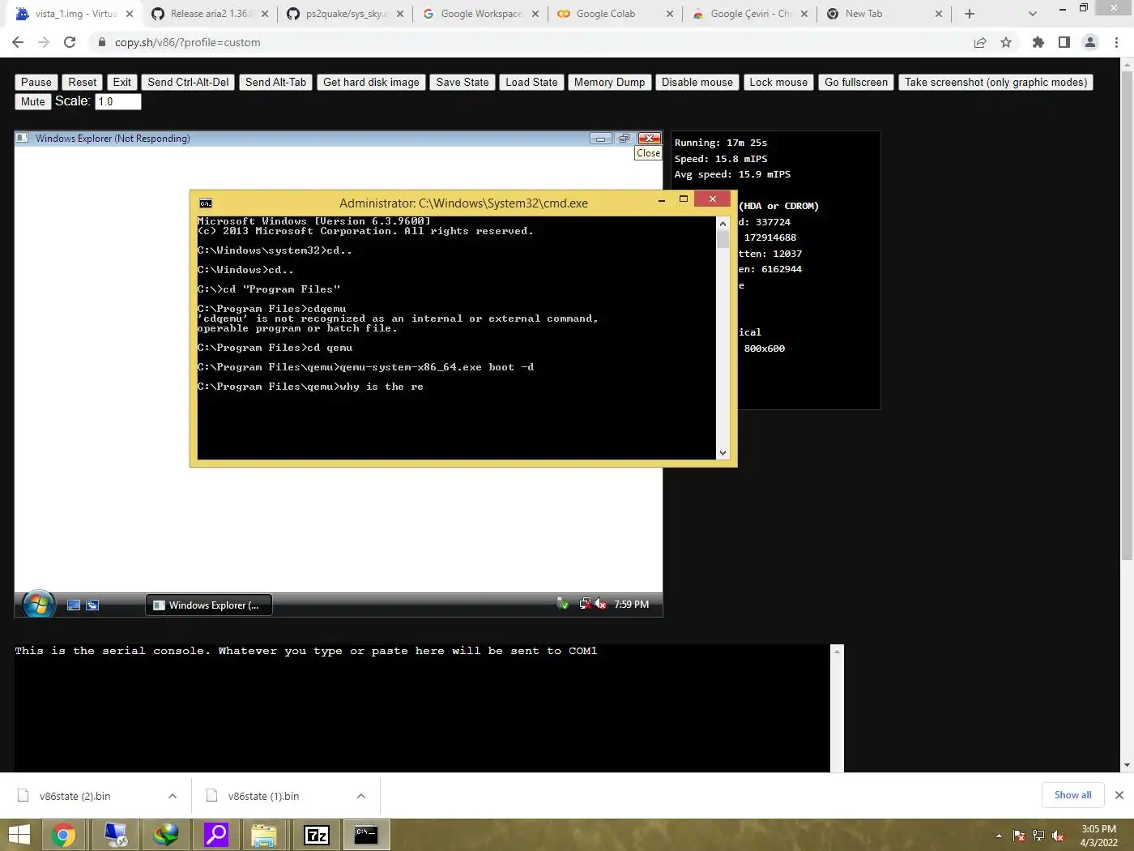This screenshot has height=851, width=1134.
Task: Click the network icon in Vista tray
Action: (585, 604)
